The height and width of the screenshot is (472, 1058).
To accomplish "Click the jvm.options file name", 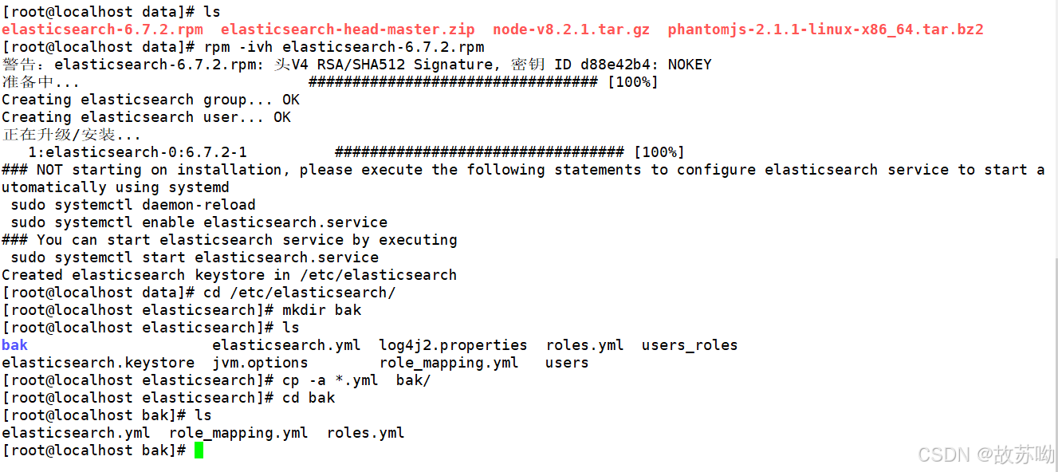I will click(x=260, y=363).
